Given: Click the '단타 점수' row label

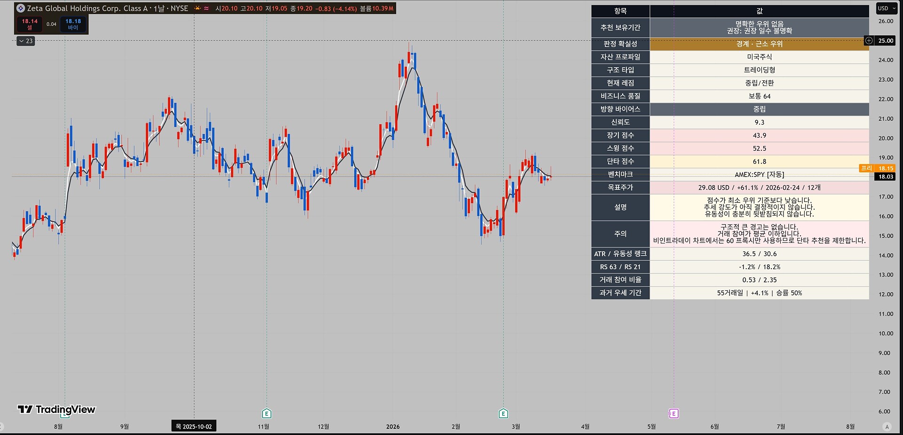Looking at the screenshot, I should (x=620, y=161).
